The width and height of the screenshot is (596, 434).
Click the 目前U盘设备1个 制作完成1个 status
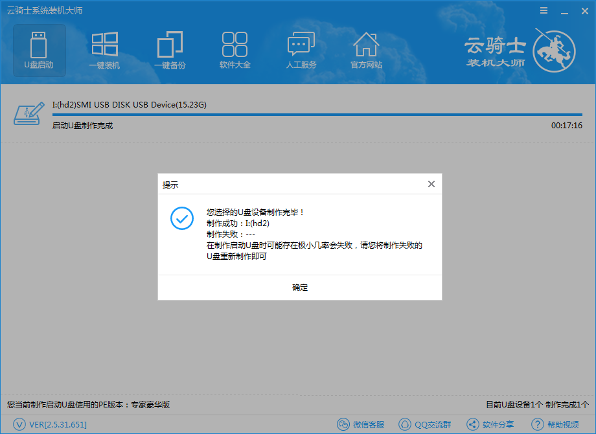click(x=538, y=405)
